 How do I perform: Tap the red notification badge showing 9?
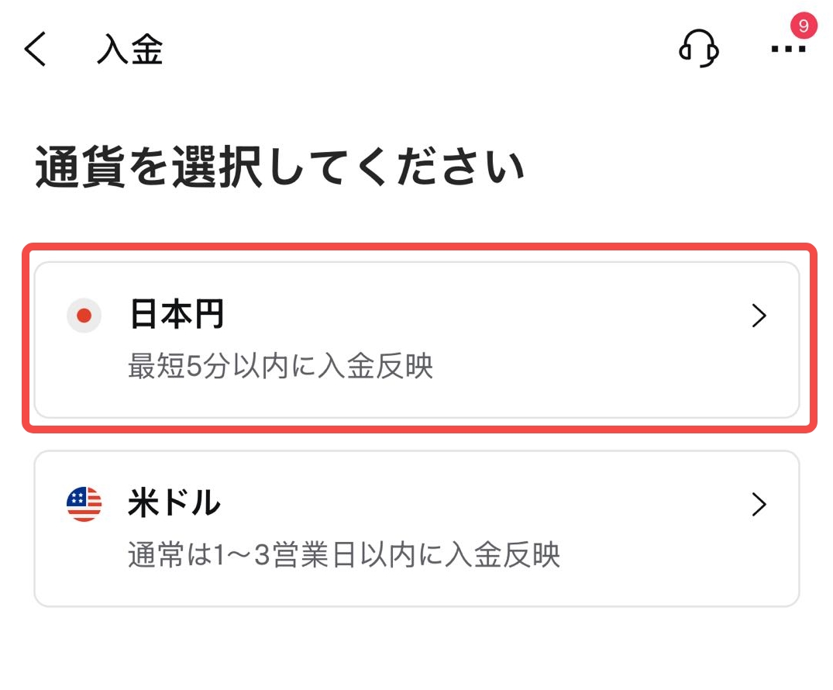[x=804, y=26]
